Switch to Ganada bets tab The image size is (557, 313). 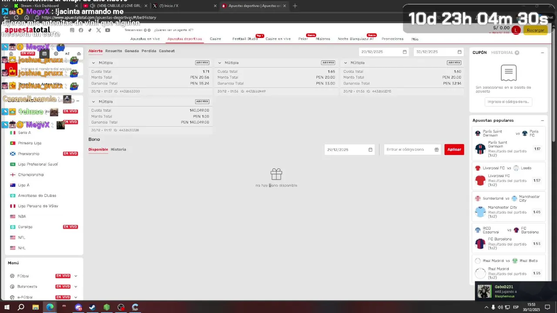(x=132, y=51)
